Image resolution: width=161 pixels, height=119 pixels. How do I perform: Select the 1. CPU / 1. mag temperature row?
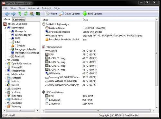pos(71,58)
